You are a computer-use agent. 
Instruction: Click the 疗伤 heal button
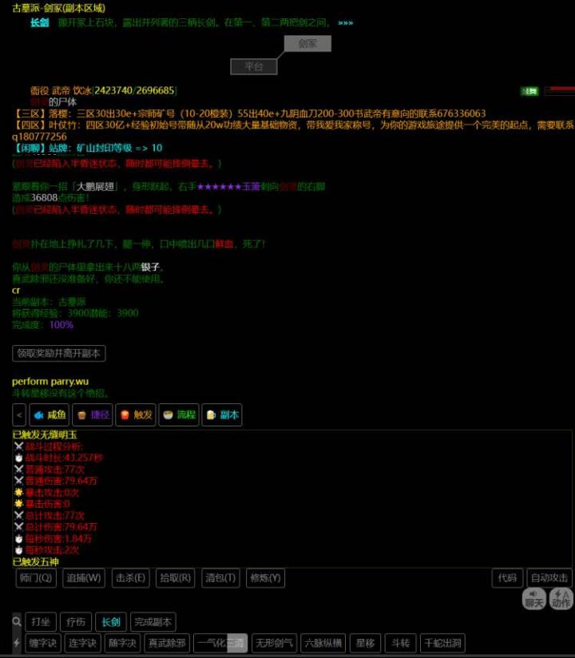click(76, 622)
